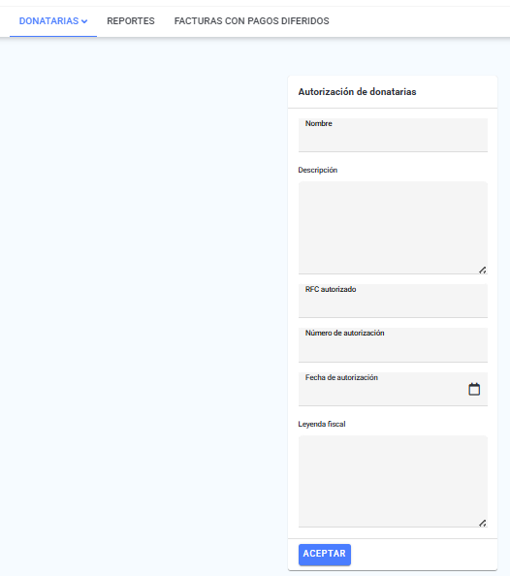The image size is (510, 576).
Task: Open FACTURAS CON PAGOS DIFERIDOS tab
Action: pos(252,21)
